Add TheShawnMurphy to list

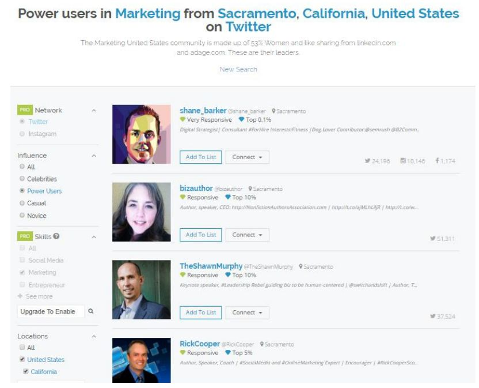click(x=201, y=312)
